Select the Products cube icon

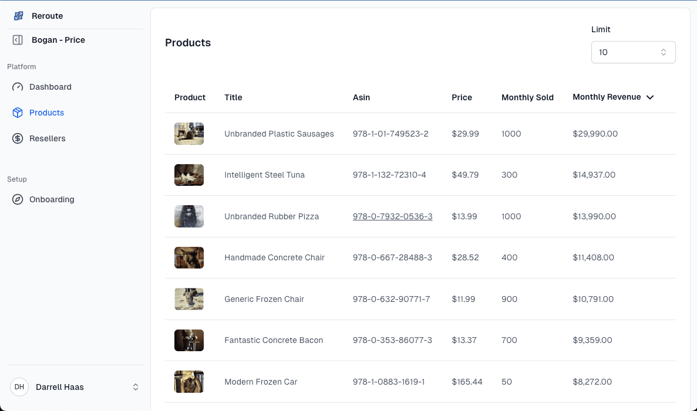click(18, 113)
